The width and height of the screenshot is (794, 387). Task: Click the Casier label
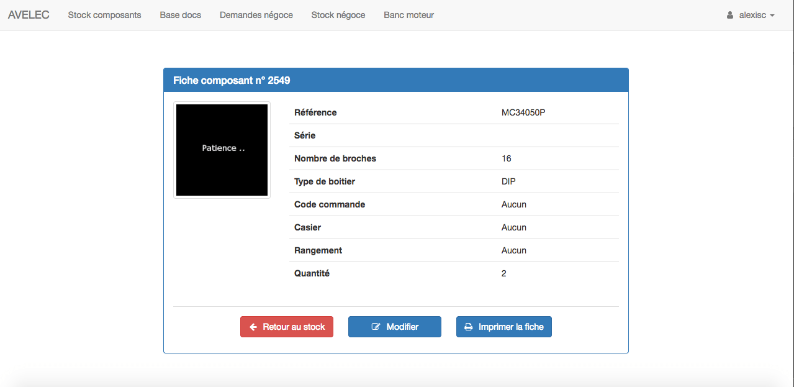pos(307,227)
